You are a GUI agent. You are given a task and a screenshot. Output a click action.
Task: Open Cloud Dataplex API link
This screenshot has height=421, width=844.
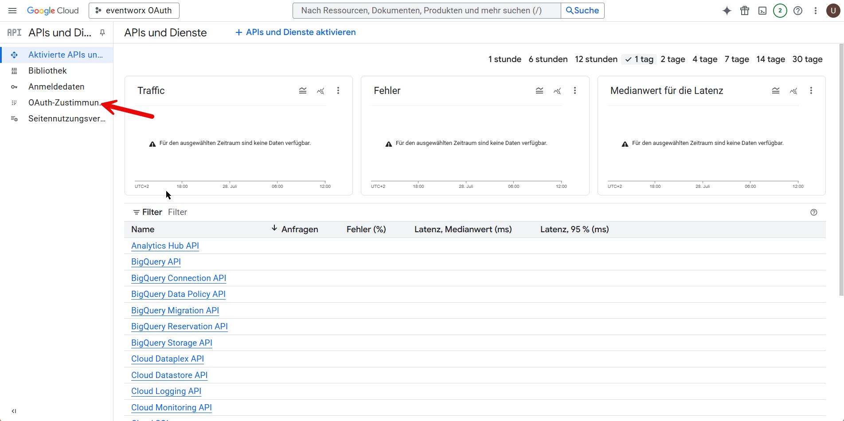tap(168, 359)
